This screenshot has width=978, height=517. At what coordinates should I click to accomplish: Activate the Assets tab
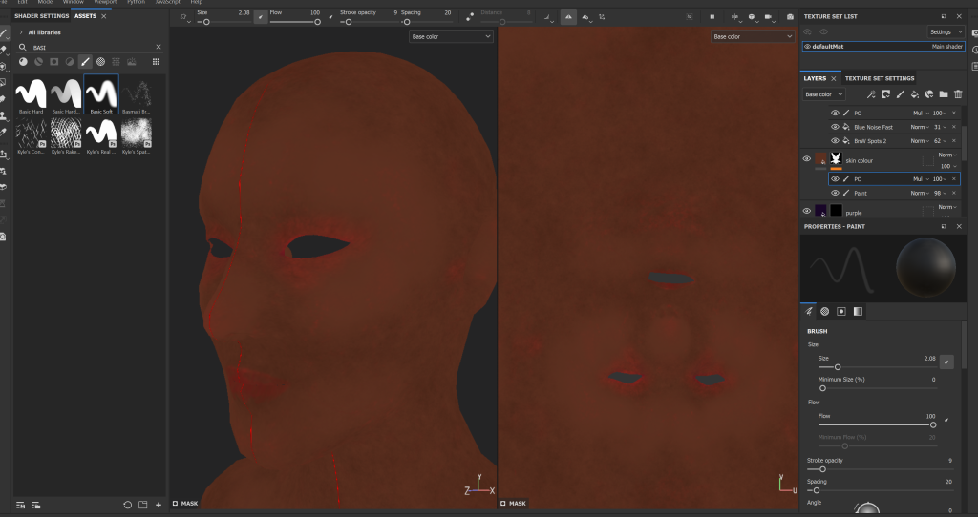coord(85,16)
